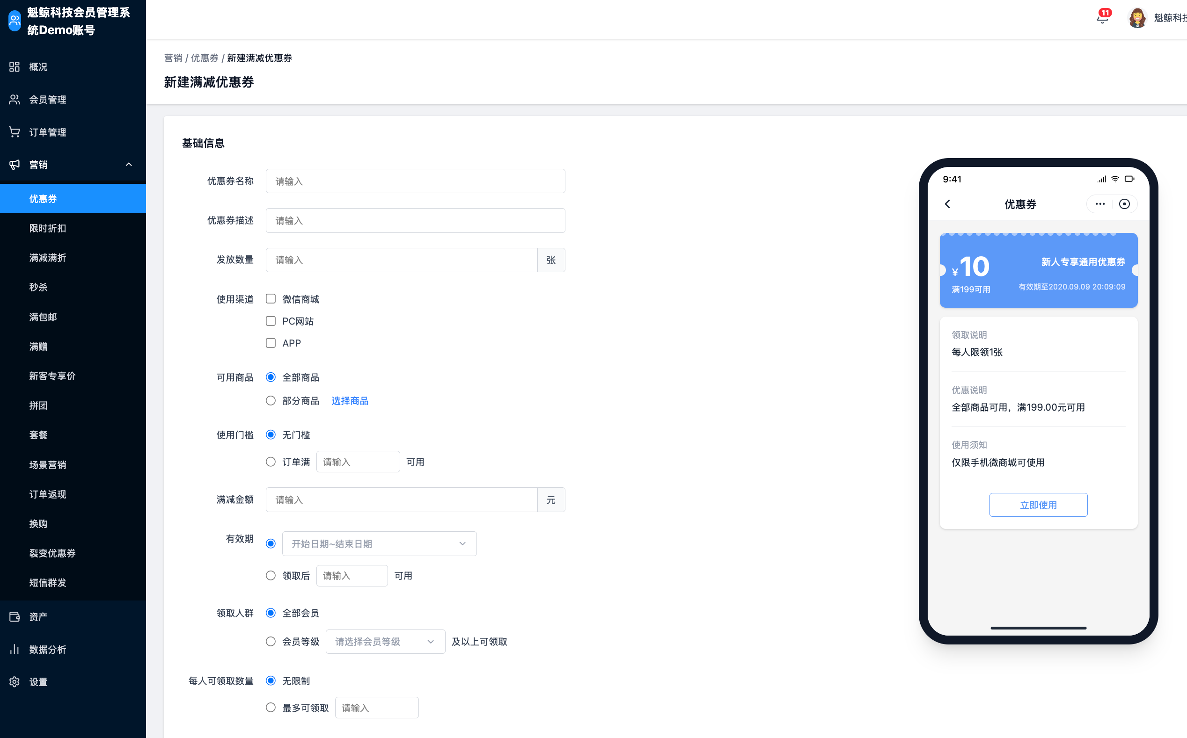Click the 选择商品 link

(350, 401)
